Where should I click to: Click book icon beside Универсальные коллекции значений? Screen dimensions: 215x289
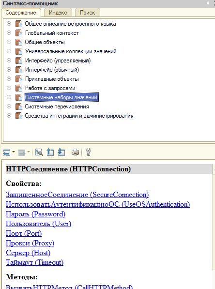(18, 51)
